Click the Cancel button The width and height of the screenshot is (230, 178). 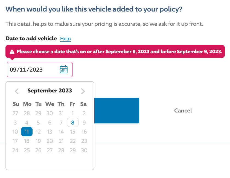click(183, 111)
